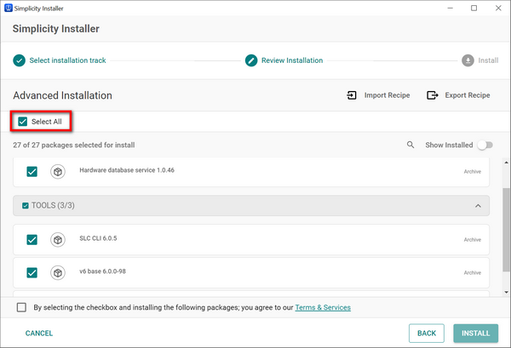Image resolution: width=511 pixels, height=348 pixels.
Task: Uncheck Hardware database service 1.0.46 checkbox
Action: click(x=32, y=172)
